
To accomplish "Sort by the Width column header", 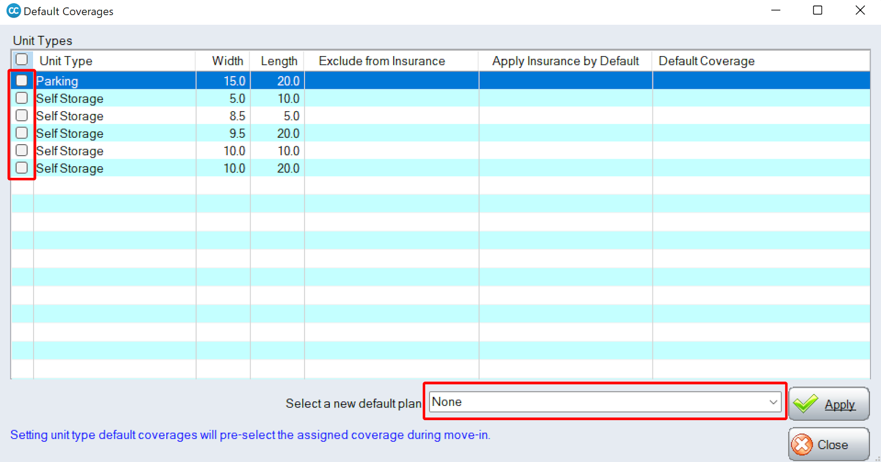I will (223, 61).
